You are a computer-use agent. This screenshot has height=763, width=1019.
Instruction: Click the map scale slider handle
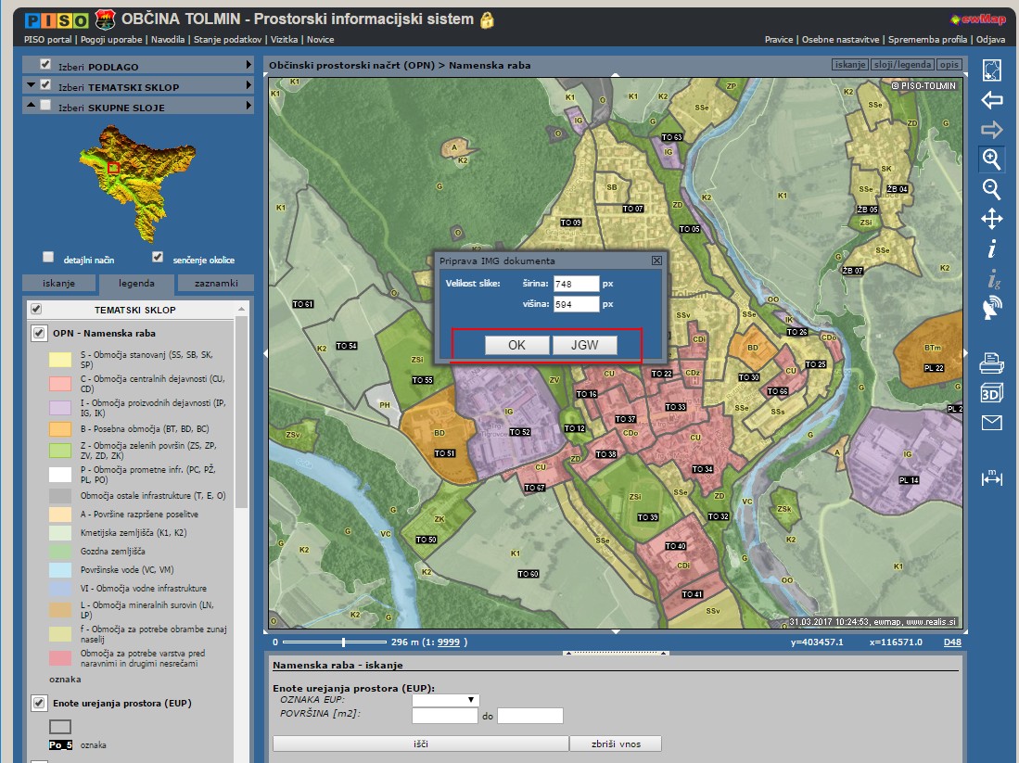(x=344, y=642)
